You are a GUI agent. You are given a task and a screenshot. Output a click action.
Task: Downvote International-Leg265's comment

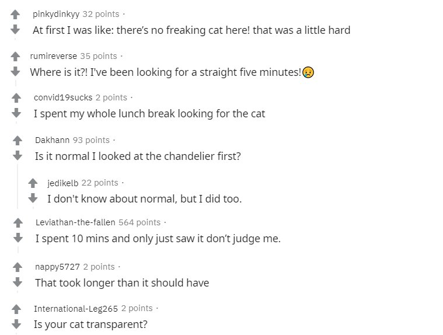coord(16,324)
